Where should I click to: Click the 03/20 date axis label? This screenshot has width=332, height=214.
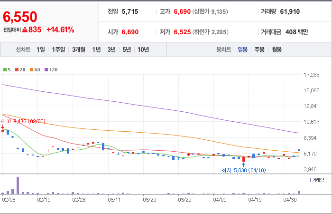(x=149, y=200)
